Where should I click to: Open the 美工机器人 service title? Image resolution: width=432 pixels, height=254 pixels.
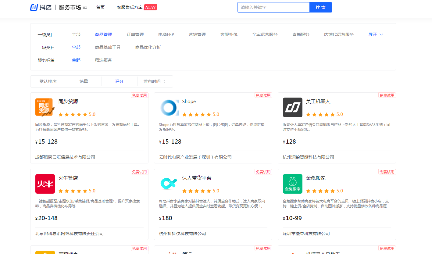(318, 102)
